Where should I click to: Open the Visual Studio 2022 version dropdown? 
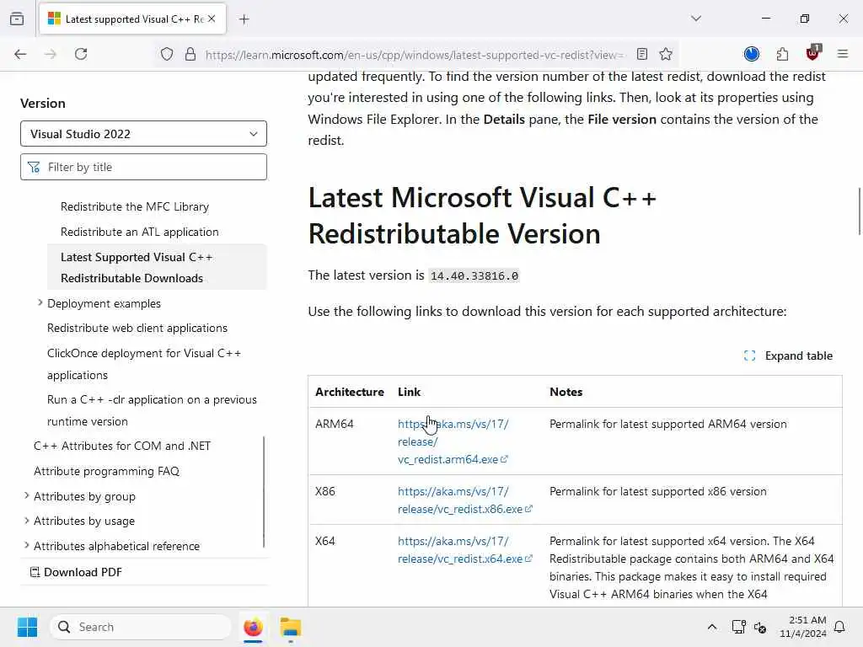(143, 134)
